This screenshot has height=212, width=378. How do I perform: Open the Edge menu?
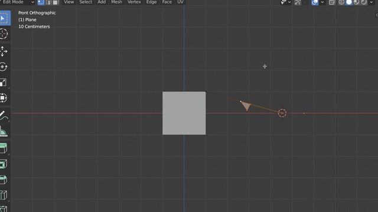151,2
